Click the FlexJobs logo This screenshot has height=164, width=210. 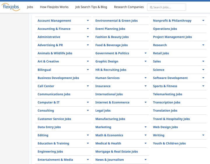point(10,7)
